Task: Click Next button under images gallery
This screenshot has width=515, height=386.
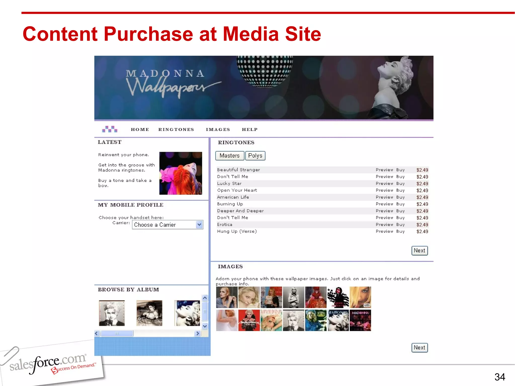Action: pyautogui.click(x=419, y=348)
